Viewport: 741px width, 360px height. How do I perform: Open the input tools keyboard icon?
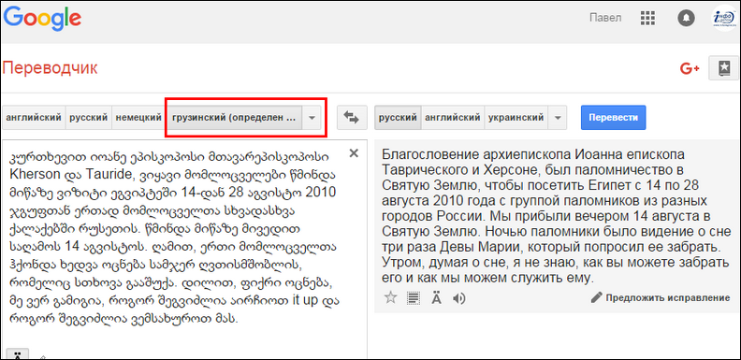point(18,354)
